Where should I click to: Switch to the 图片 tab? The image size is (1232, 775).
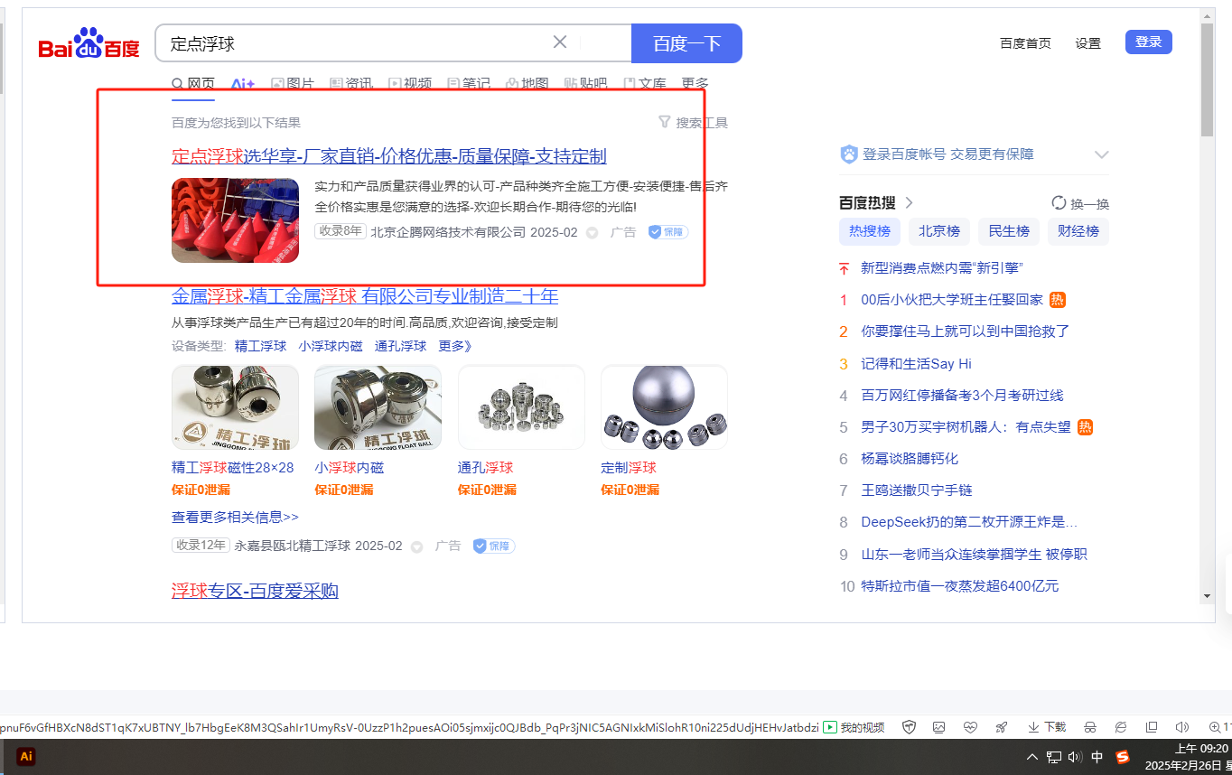(293, 83)
